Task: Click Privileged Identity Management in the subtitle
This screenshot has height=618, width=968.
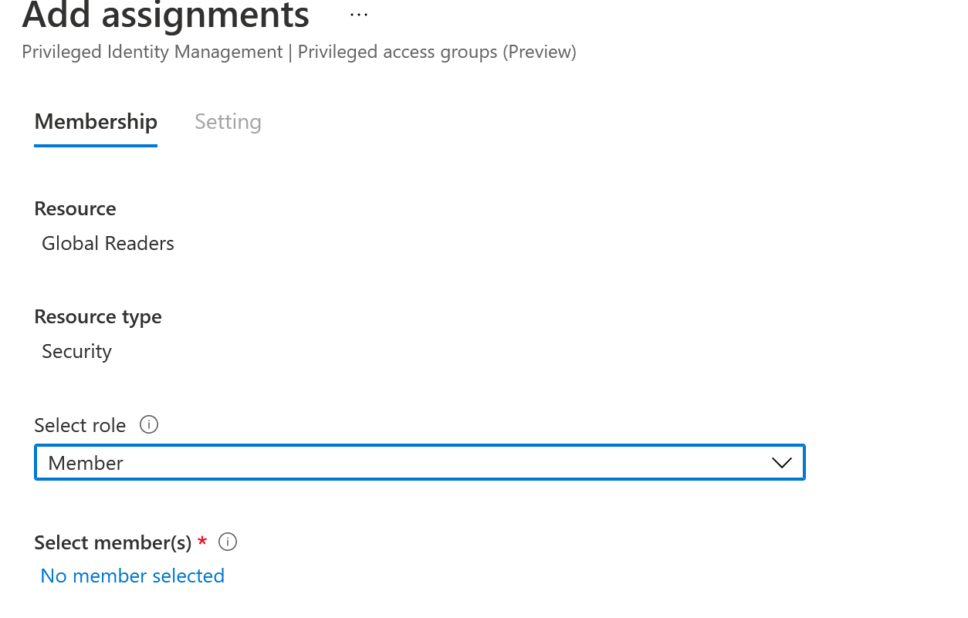Action: 152,52
